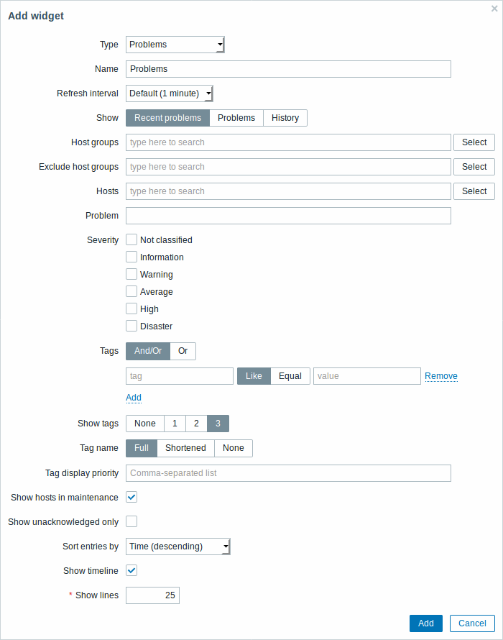Choose the Or tags evaluation mode
This screenshot has height=640, width=503.
pos(183,351)
